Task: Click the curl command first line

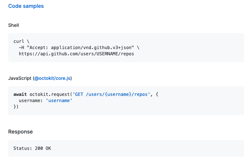Action: 21,42
